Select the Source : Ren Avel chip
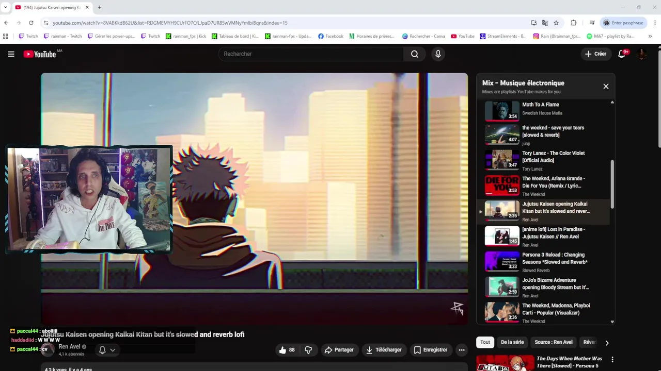Viewport: 661px width, 371px height. point(554,342)
